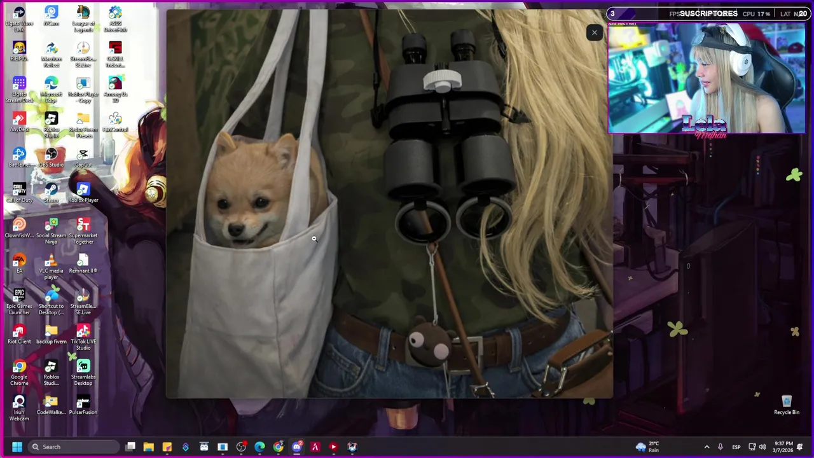Screen dimensions: 814x458
Task: Select the IVCam desktop shortcut
Action: (52, 16)
